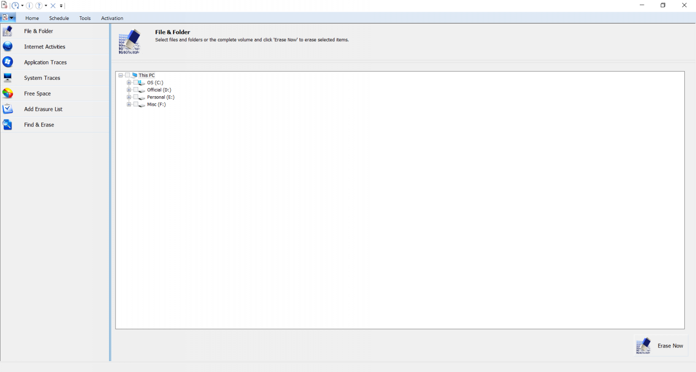Click the info (i) icon in title toolbar
Screen dimensions: 696x372
[29, 5]
